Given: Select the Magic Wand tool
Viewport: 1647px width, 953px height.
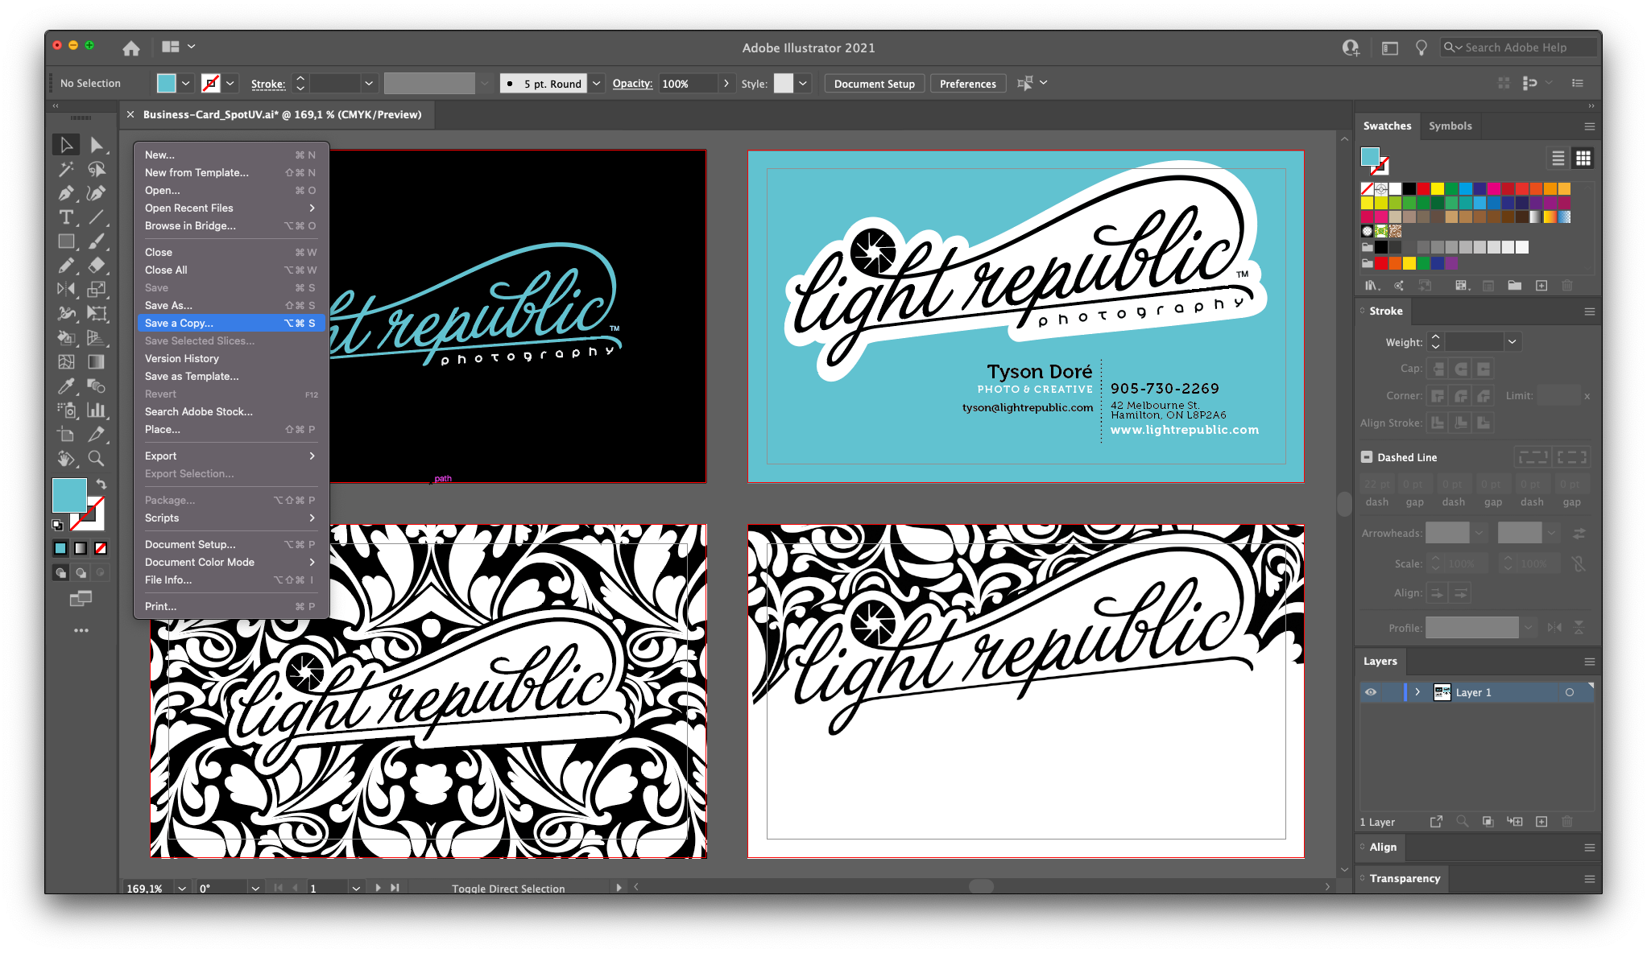Looking at the screenshot, I should [66, 169].
